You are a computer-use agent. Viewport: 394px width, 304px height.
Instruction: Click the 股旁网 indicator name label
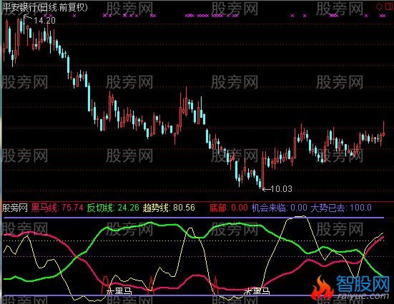click(15, 208)
